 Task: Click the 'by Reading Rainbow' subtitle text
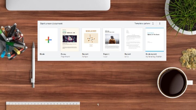click(x=154, y=57)
